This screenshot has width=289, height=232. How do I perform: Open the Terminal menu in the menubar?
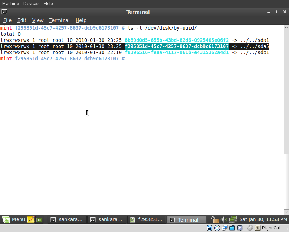(59, 20)
